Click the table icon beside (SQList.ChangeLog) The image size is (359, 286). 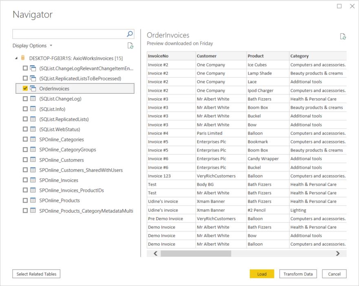33,99
